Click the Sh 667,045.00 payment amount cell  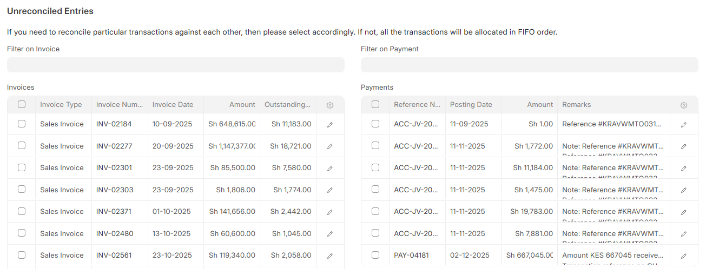(x=529, y=255)
